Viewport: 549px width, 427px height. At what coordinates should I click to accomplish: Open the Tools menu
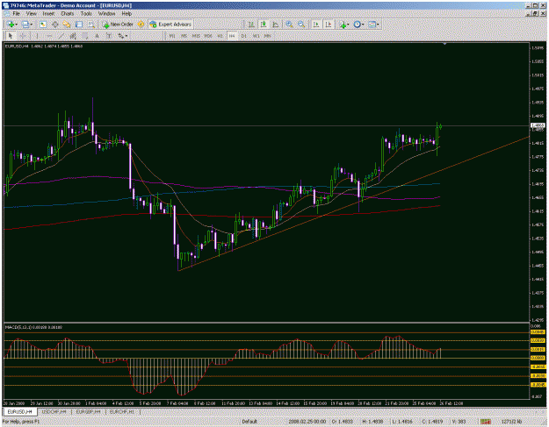86,14
